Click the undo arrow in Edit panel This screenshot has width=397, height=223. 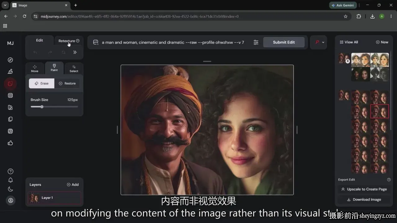[35, 52]
